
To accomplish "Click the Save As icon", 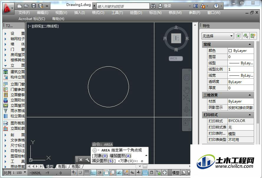I will pos(41,6).
